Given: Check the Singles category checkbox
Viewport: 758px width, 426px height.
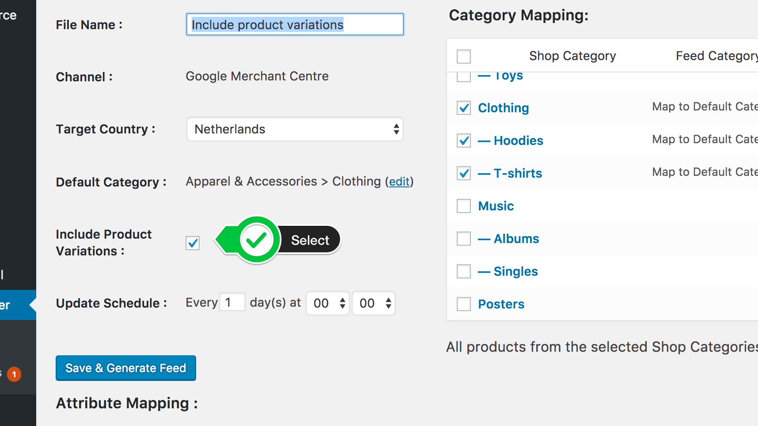Looking at the screenshot, I should 464,271.
